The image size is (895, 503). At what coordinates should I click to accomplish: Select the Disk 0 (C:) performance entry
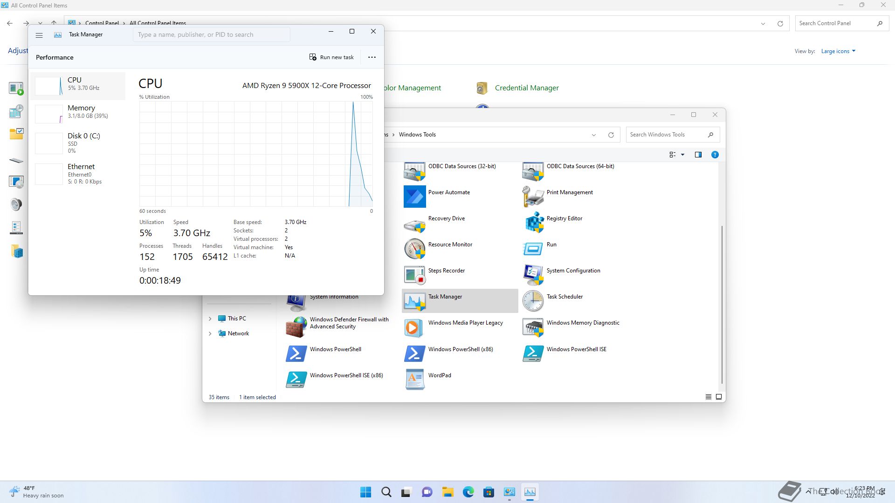pyautogui.click(x=78, y=143)
